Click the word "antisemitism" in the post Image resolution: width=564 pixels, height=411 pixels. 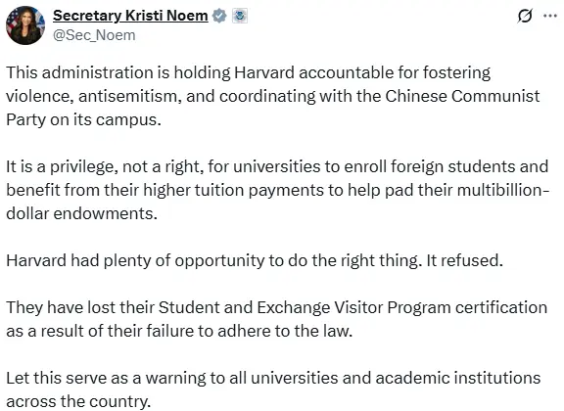(x=129, y=96)
